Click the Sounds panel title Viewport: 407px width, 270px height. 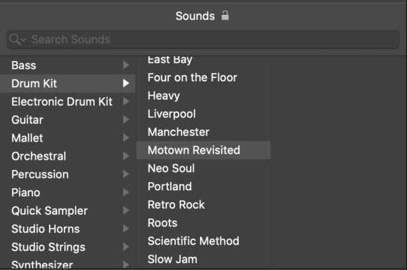pyautogui.click(x=195, y=16)
